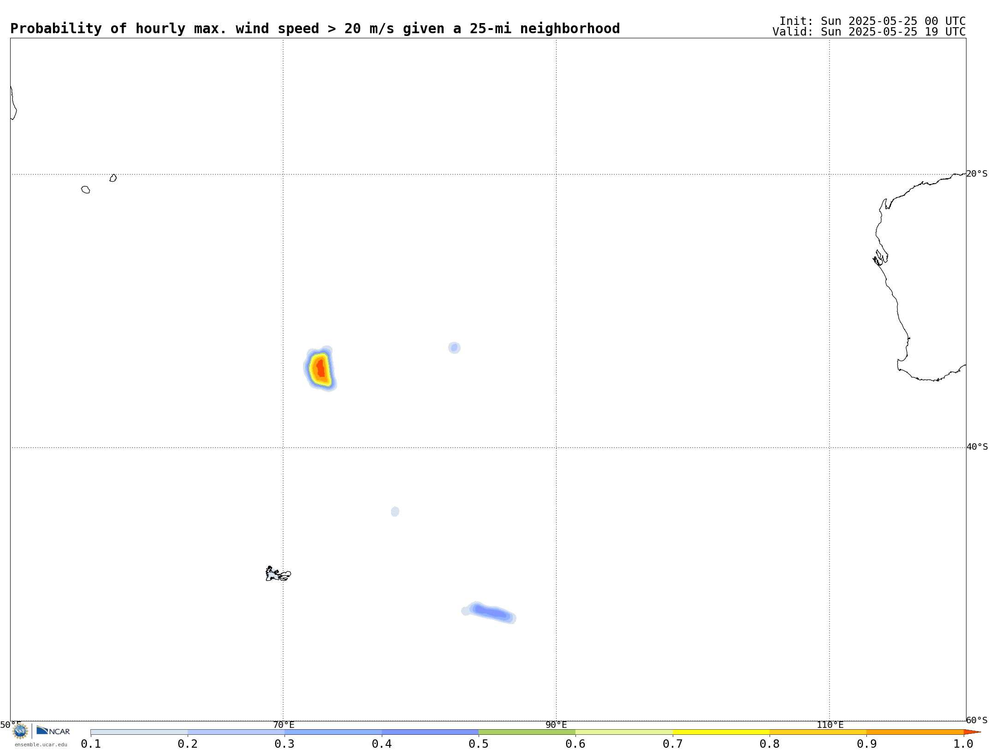This screenshot has height=750, width=996.
Task: Click the 110°E longitude label
Action: point(830,725)
